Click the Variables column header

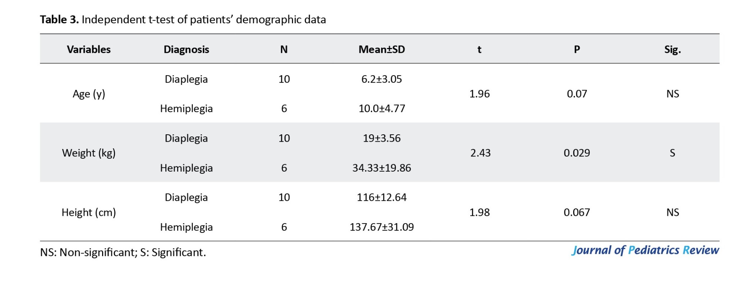point(89,49)
